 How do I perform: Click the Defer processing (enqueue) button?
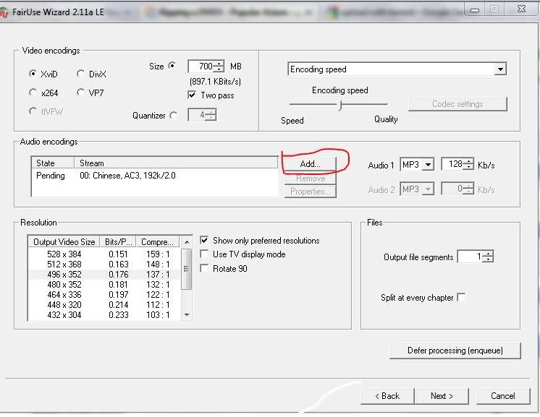[x=455, y=351]
